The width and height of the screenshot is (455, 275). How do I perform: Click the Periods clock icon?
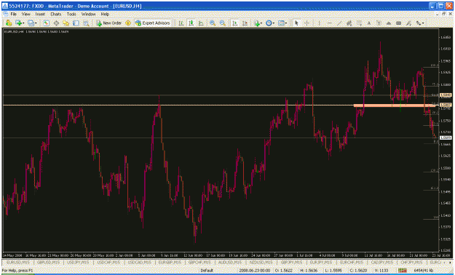coord(269,23)
